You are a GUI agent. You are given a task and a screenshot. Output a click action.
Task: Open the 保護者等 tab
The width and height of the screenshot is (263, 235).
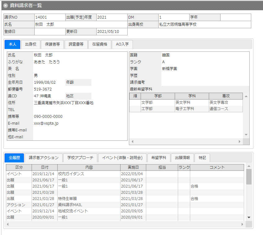click(x=52, y=44)
